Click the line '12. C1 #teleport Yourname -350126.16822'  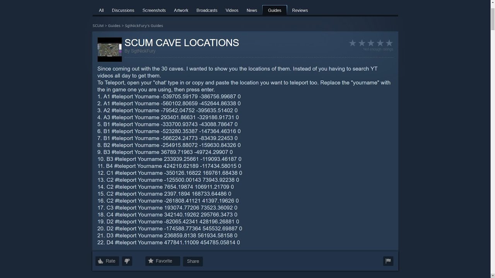(x=170, y=173)
